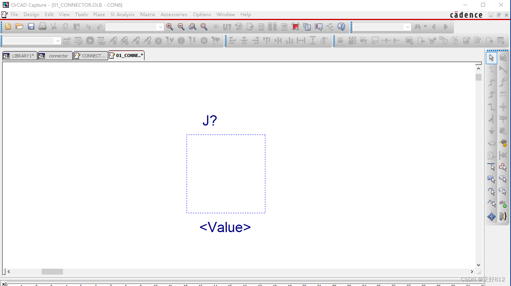Open the Place menu
This screenshot has width=511, height=286.
click(99, 15)
